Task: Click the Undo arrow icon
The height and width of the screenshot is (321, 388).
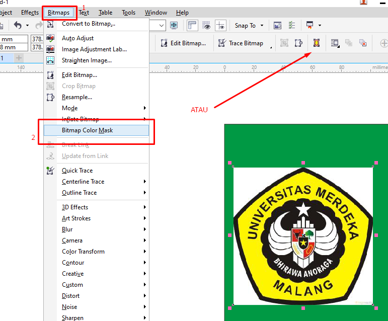Action: tap(18, 25)
